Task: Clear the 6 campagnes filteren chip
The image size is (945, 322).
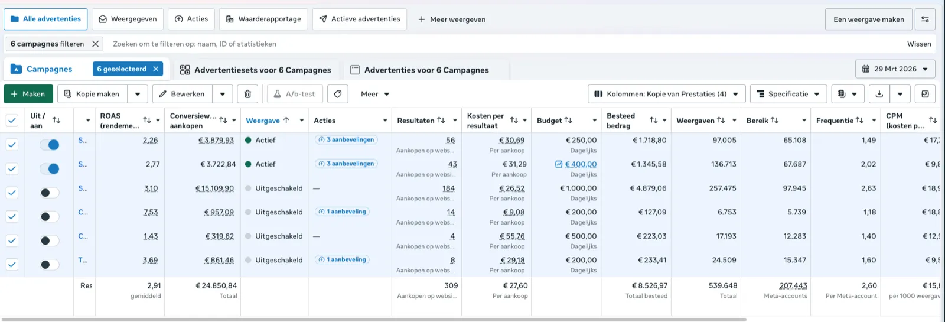Action: tap(96, 44)
